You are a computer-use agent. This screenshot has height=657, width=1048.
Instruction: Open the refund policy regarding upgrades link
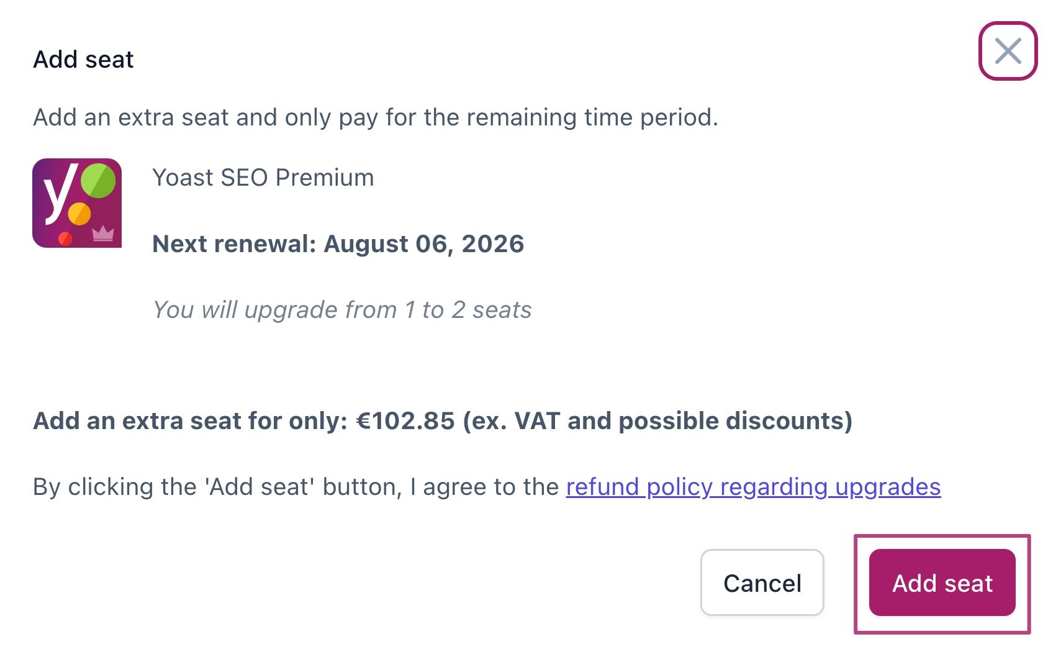[753, 487]
